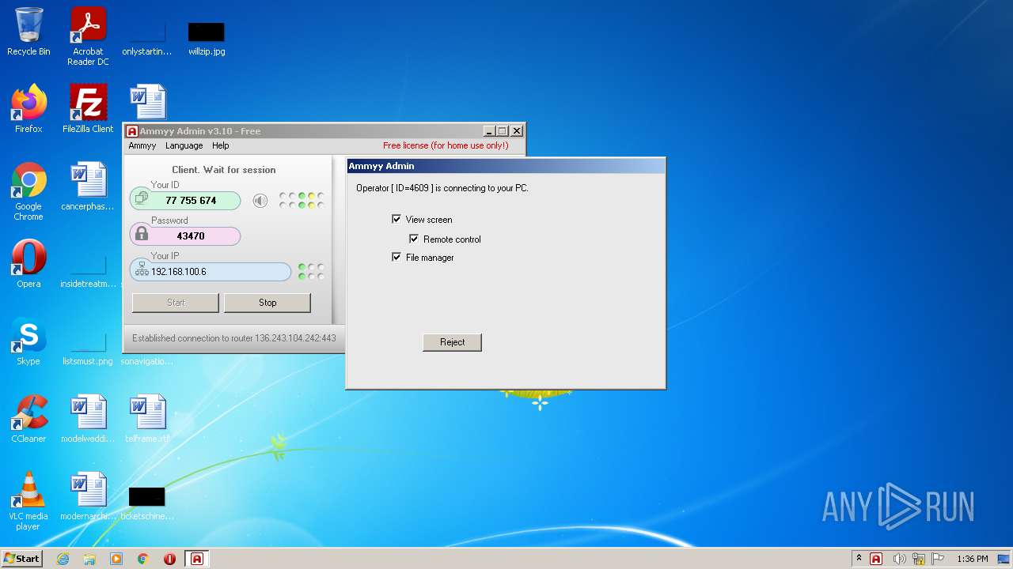1013x569 pixels.
Task: Open the telframe.rtf document
Action: point(147,419)
